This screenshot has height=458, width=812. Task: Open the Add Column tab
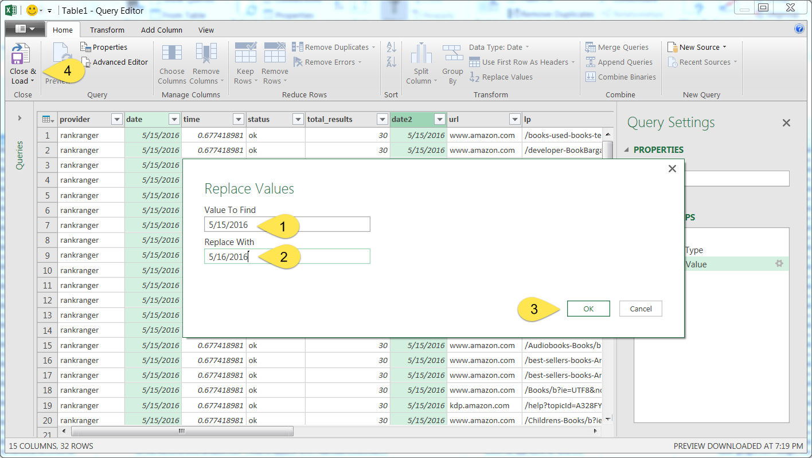pos(162,30)
